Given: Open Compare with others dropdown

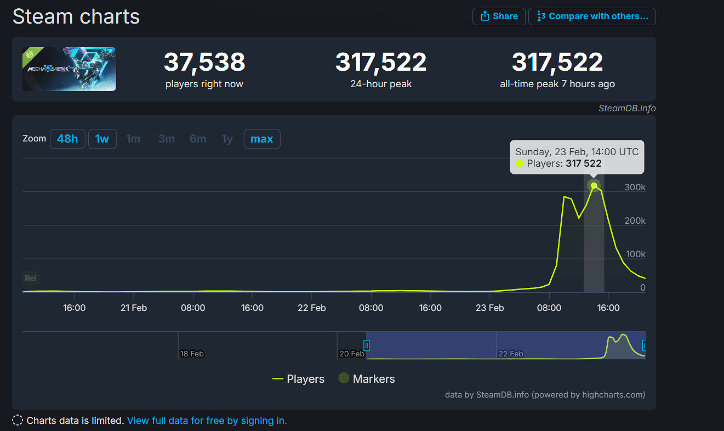Looking at the screenshot, I should 592,16.
